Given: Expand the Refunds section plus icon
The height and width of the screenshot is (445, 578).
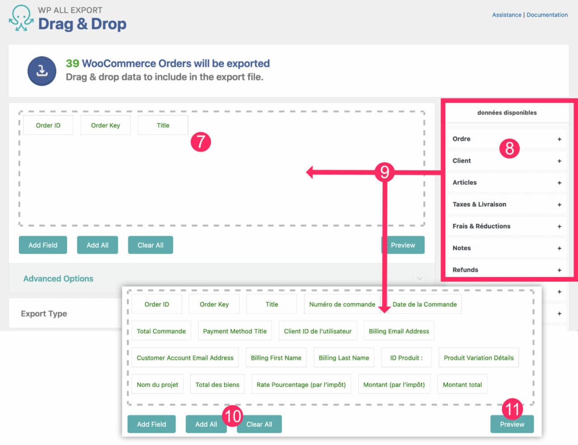Looking at the screenshot, I should pos(559,270).
